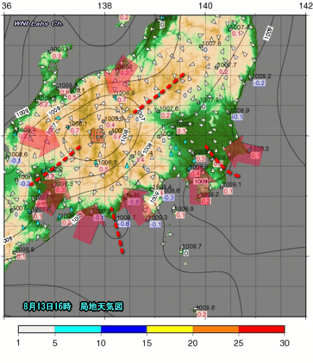Click the 1009.2 station on northeast coast
Image resolution: width=313 pixels, height=363 pixels.
pos(262,76)
